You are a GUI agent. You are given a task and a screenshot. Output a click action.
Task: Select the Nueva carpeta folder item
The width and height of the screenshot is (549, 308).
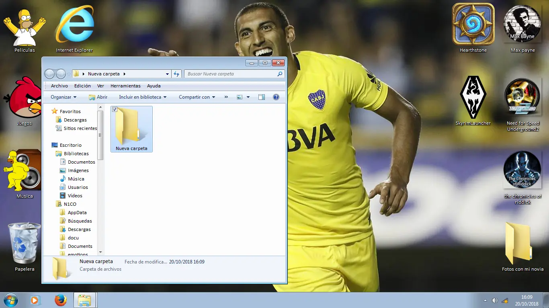click(x=131, y=129)
